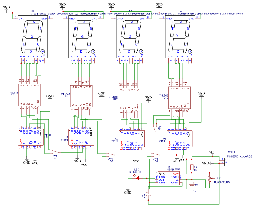
Task: Select the U1 seven-segment display symbol
Action: [x=33, y=37]
